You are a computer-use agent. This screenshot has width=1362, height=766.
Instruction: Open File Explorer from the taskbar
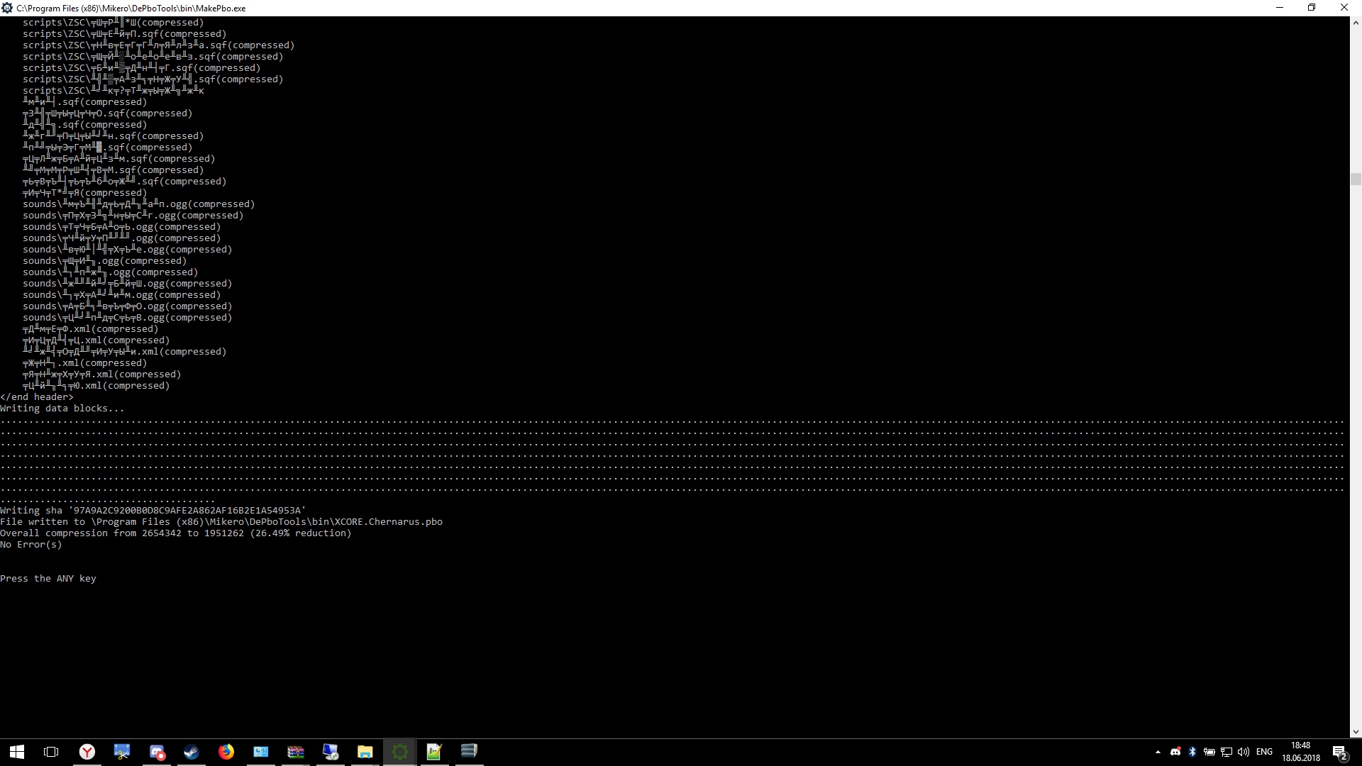tap(365, 752)
